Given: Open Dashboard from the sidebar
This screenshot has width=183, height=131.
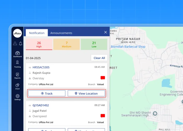Looking at the screenshot, I should point(18,54).
